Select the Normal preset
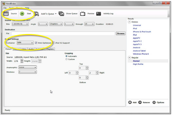This screenshot has height=115, width=172. tap(136, 61)
